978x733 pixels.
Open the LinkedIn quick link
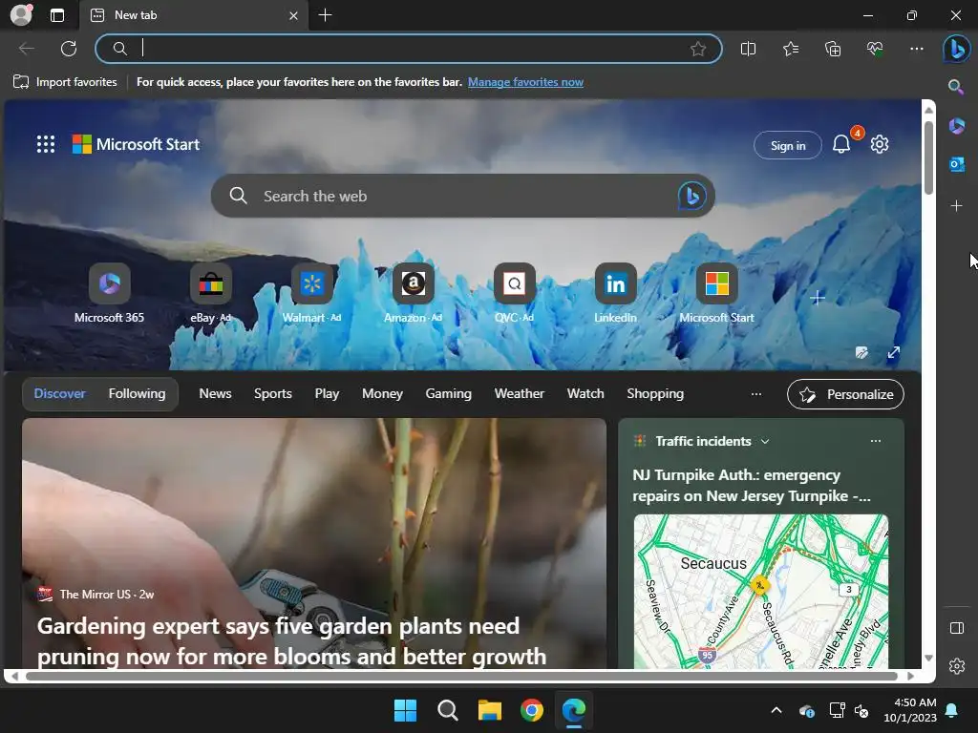(x=615, y=294)
